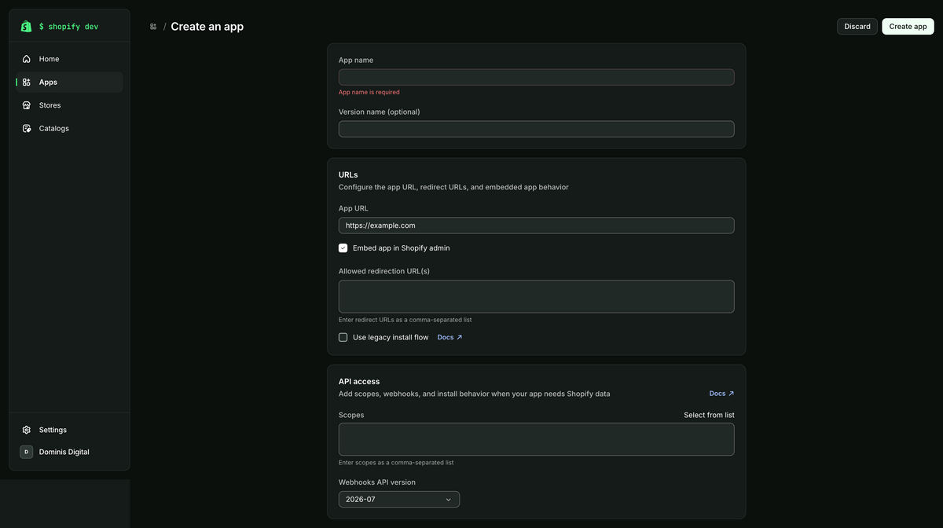Click the Dominis Digital avatar icon
943x528 pixels.
(27, 452)
